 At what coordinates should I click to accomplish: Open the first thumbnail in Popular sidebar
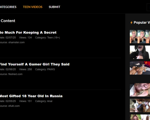[140, 37]
